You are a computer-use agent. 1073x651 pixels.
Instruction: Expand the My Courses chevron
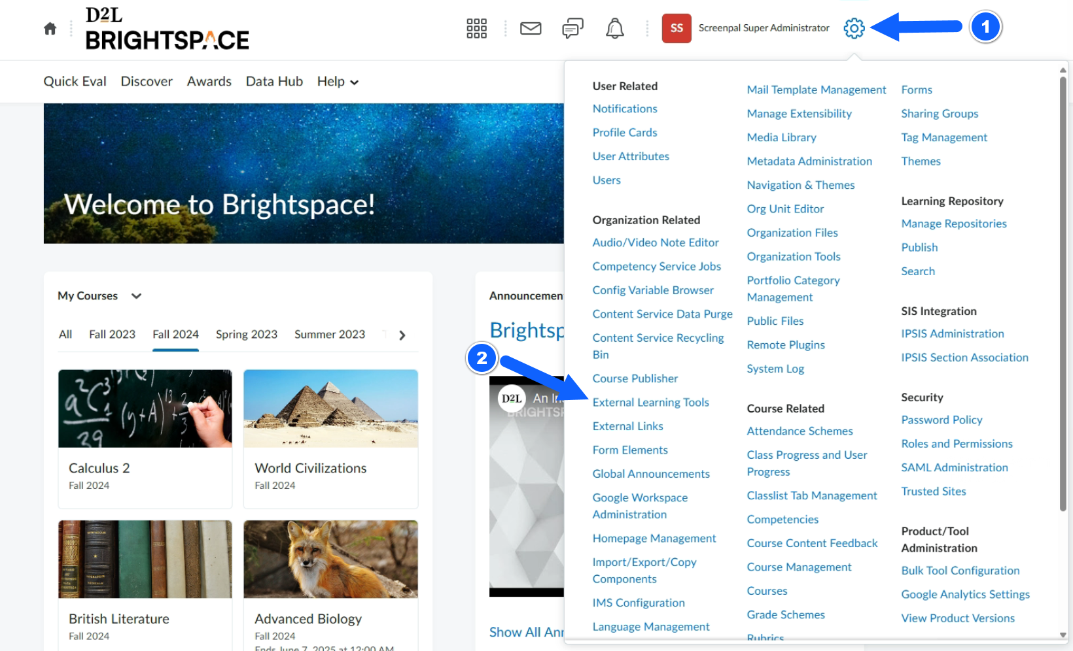(x=136, y=296)
